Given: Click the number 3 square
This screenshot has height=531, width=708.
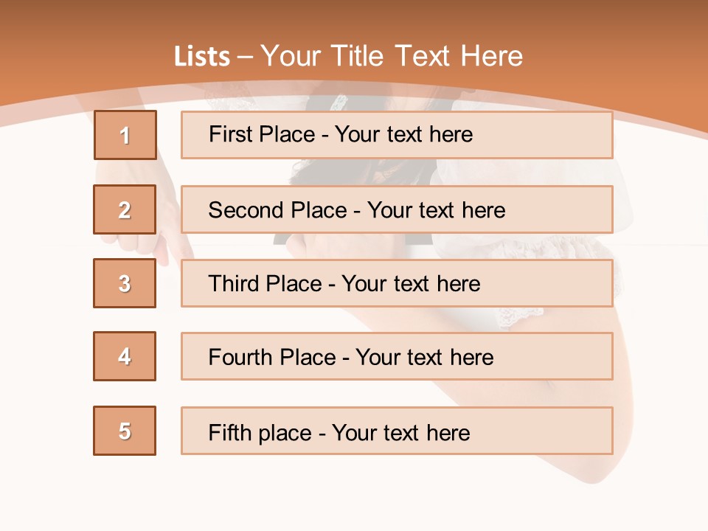Looking at the screenshot, I should click(x=125, y=283).
